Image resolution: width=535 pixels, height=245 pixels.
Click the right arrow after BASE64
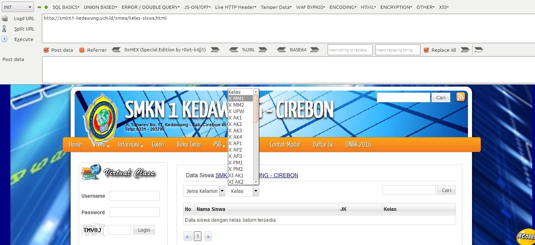315,50
